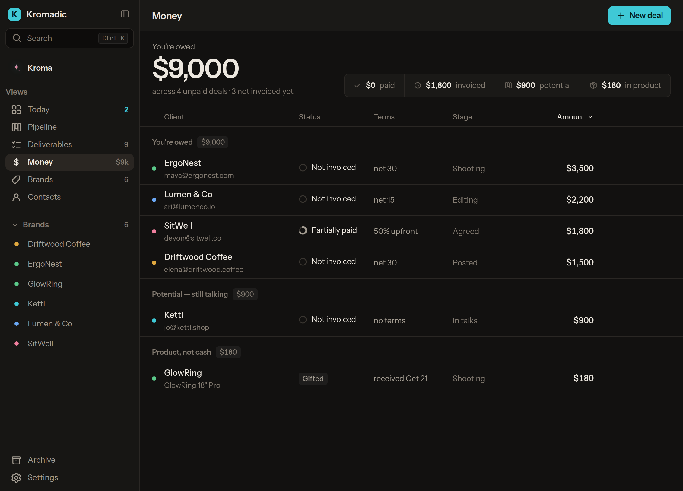Open ErgoNest brand in sidebar

tap(70, 264)
